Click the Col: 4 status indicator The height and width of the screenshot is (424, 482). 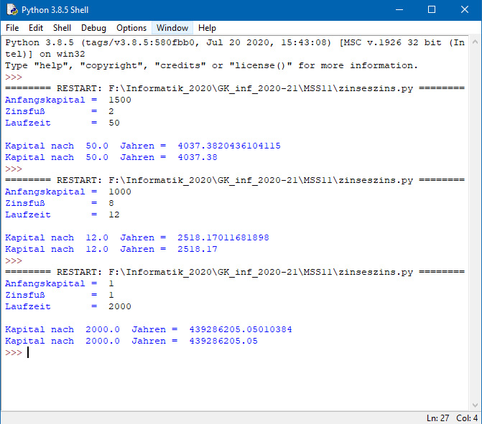tap(465, 418)
